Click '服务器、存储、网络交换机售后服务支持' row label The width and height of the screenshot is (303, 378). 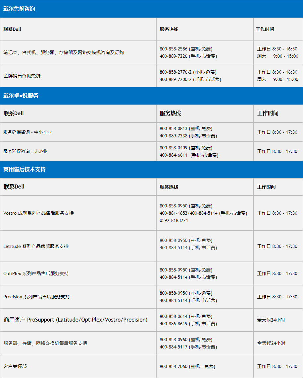(x=45, y=343)
